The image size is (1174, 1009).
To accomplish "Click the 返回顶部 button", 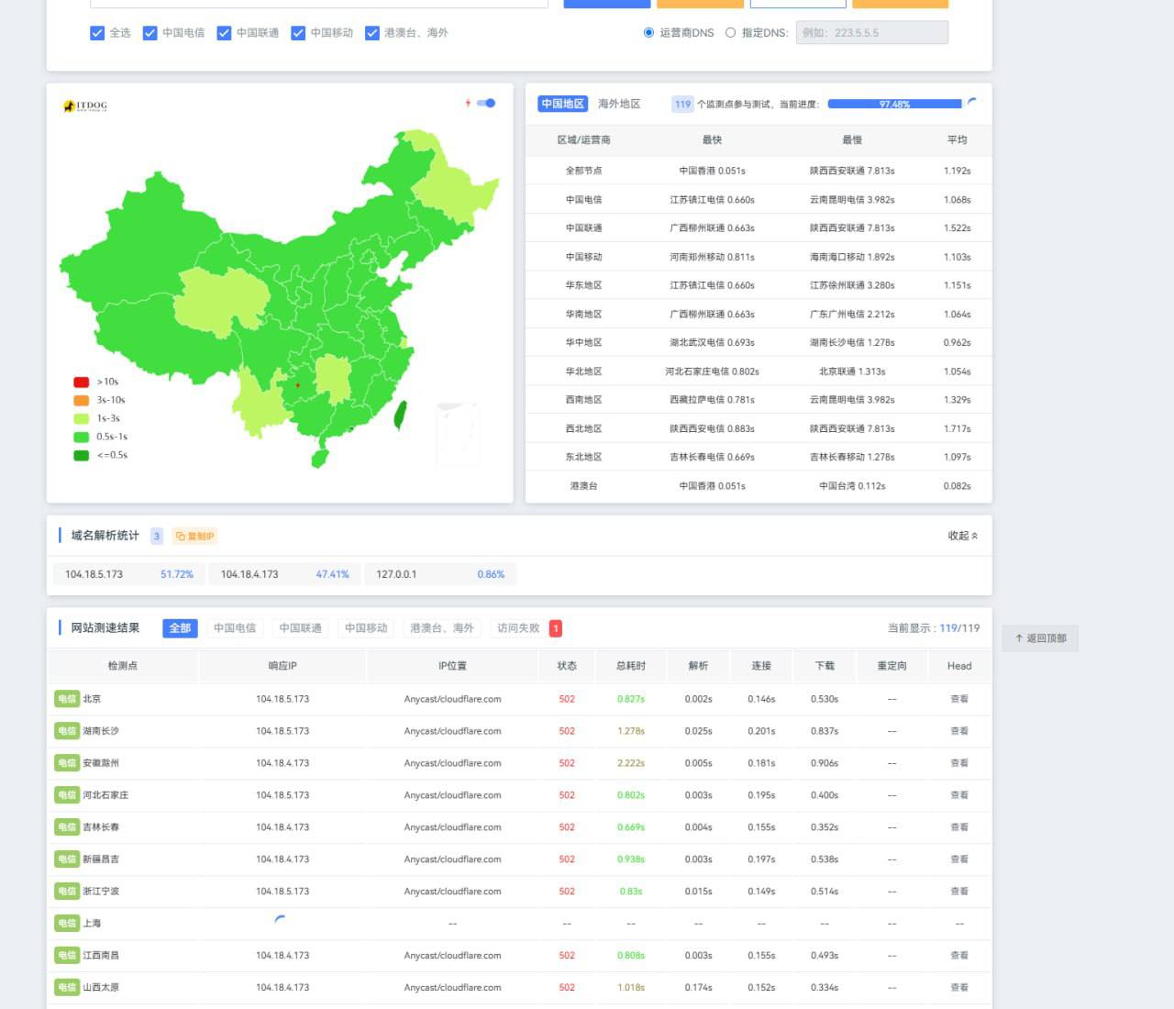I will pyautogui.click(x=1040, y=638).
